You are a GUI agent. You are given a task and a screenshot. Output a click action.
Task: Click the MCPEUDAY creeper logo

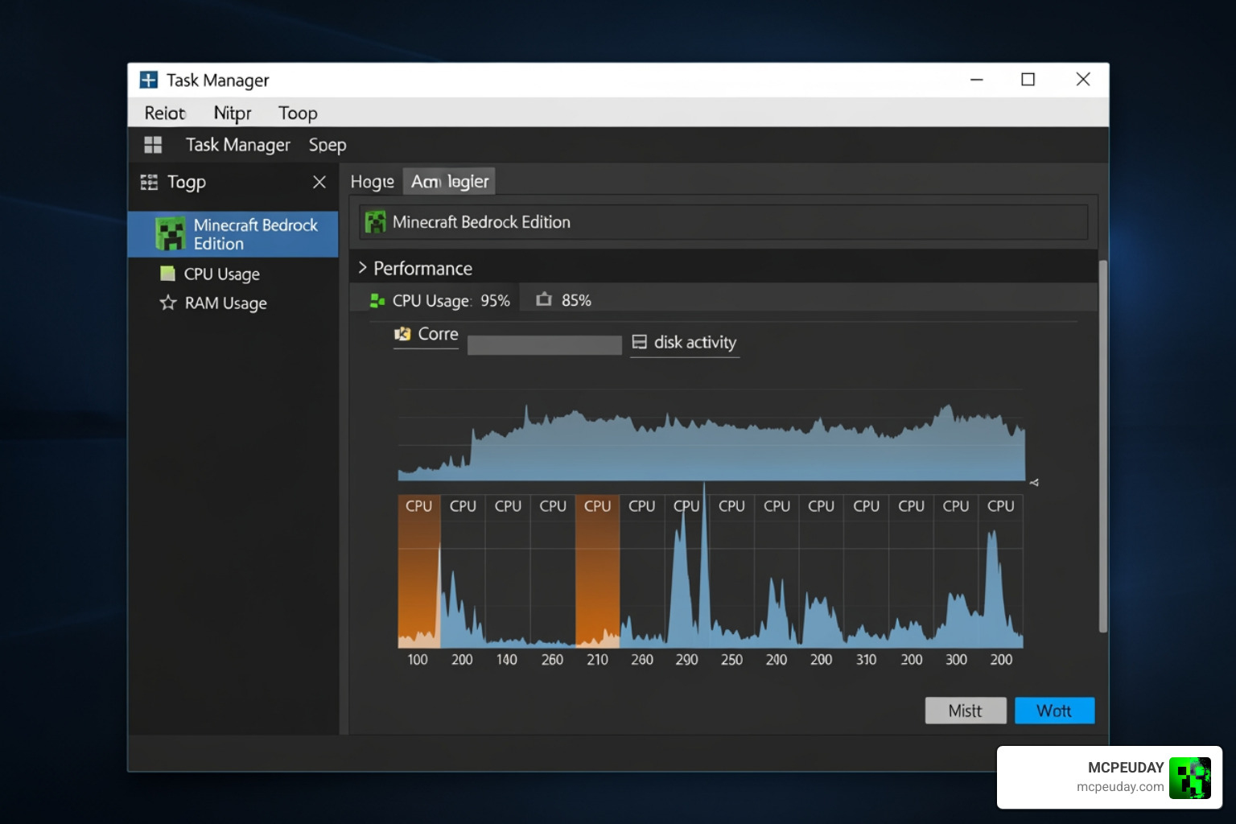1190,778
